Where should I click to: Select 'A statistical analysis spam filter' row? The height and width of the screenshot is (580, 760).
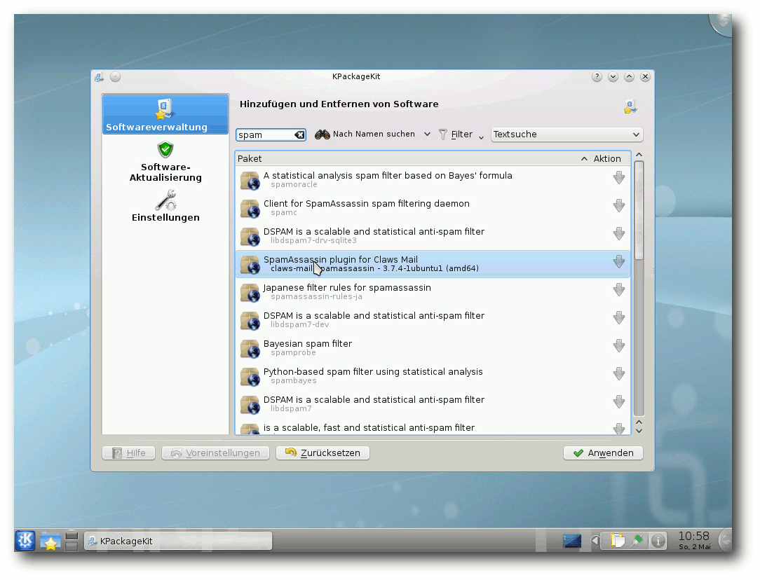(433, 179)
